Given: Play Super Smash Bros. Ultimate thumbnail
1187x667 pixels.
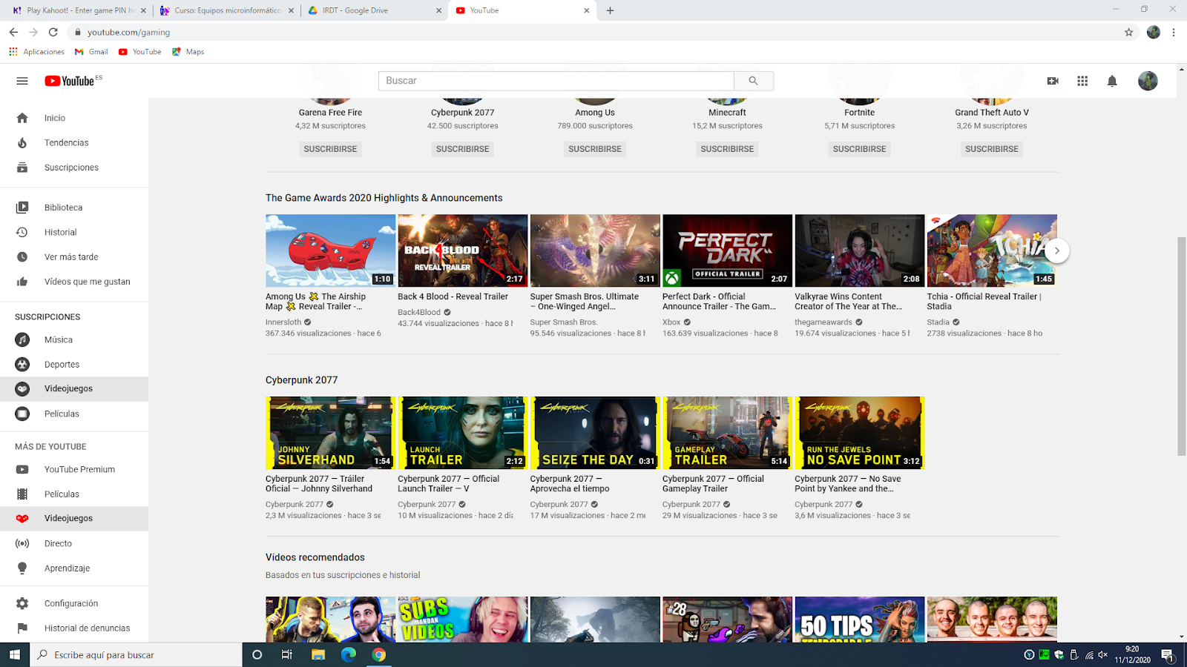Looking at the screenshot, I should [595, 250].
